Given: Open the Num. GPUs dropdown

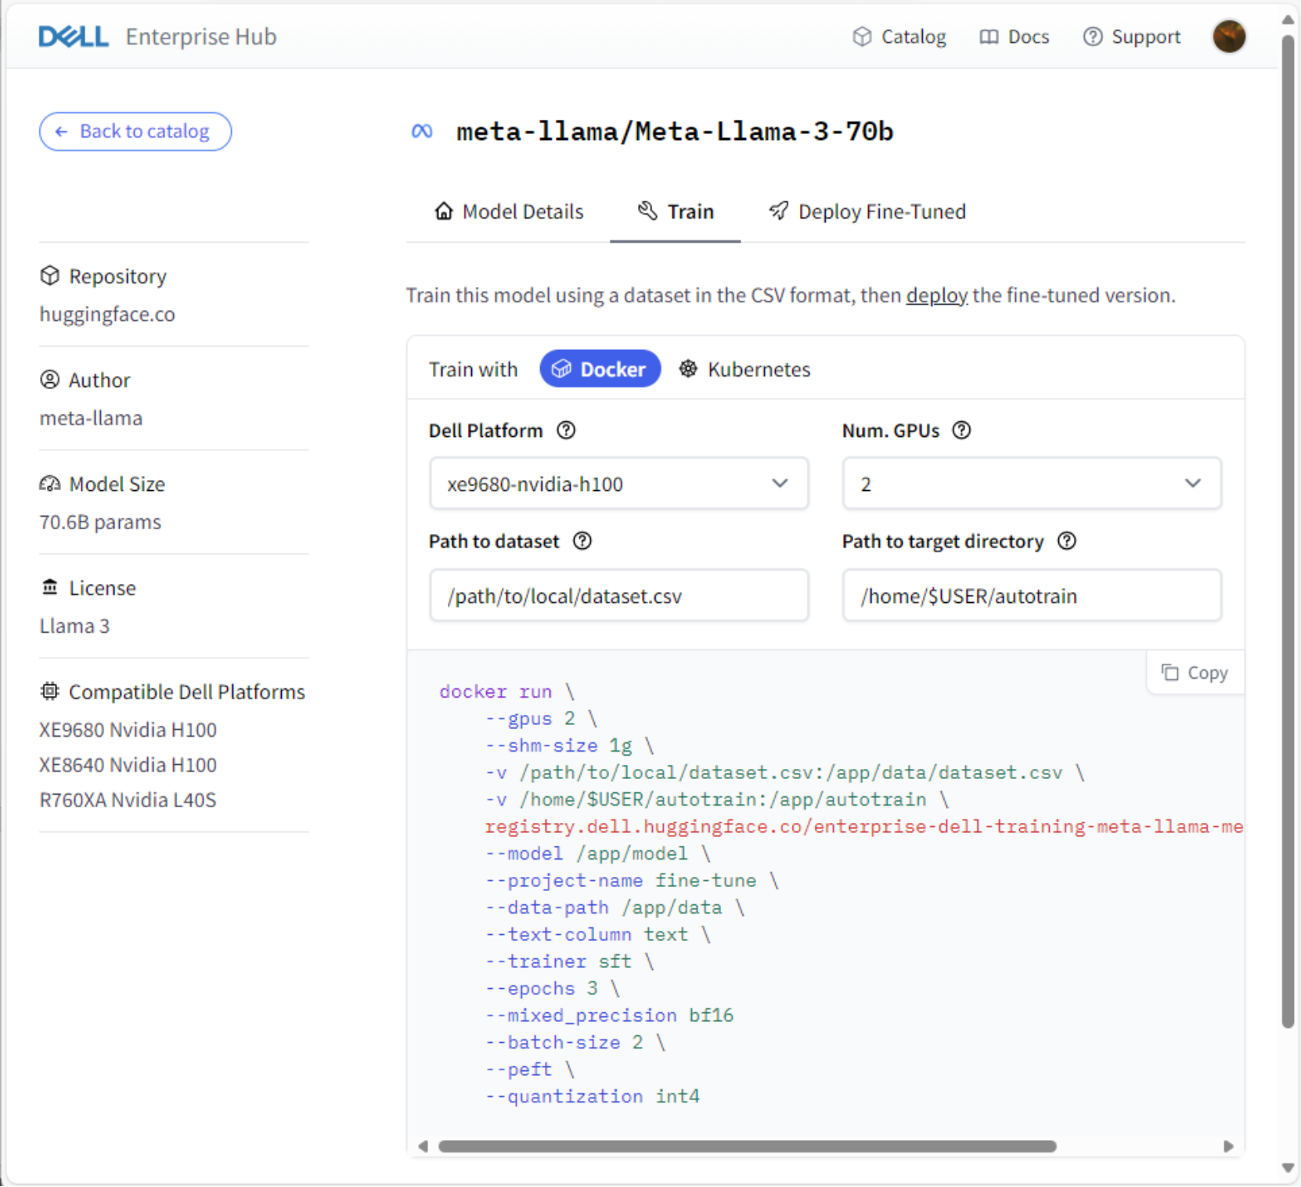Looking at the screenshot, I should (x=1032, y=484).
